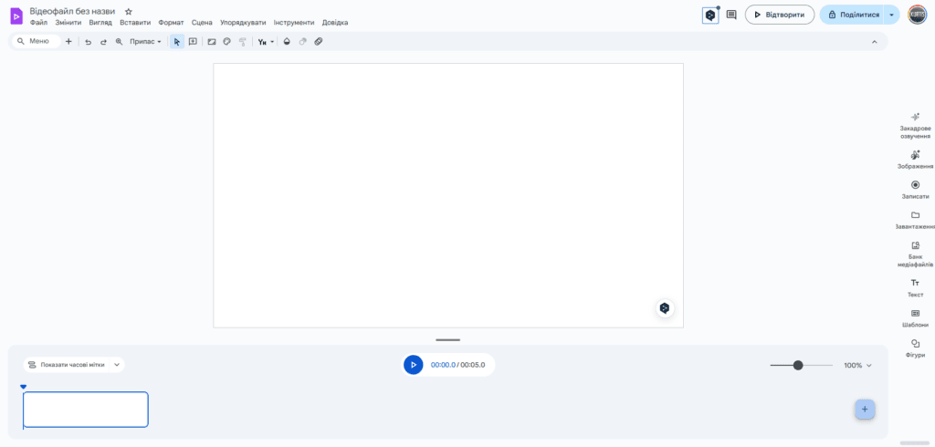Open the Припас zoom dropdown

(145, 42)
